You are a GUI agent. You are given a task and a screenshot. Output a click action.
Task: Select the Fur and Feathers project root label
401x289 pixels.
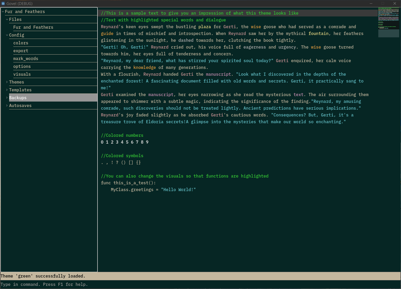pos(25,11)
